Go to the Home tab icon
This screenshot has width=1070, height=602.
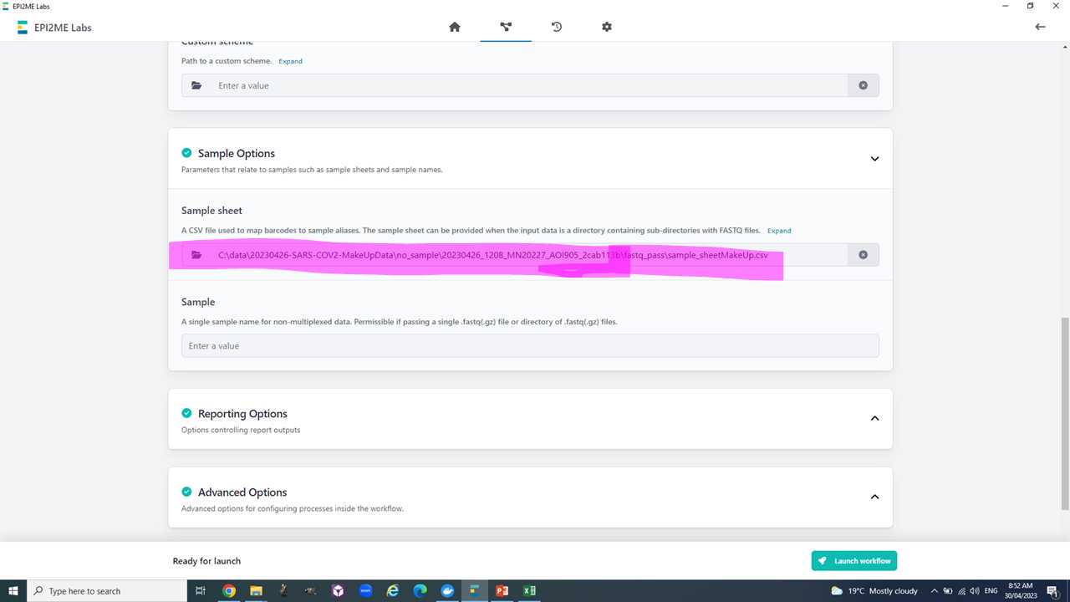pyautogui.click(x=455, y=27)
